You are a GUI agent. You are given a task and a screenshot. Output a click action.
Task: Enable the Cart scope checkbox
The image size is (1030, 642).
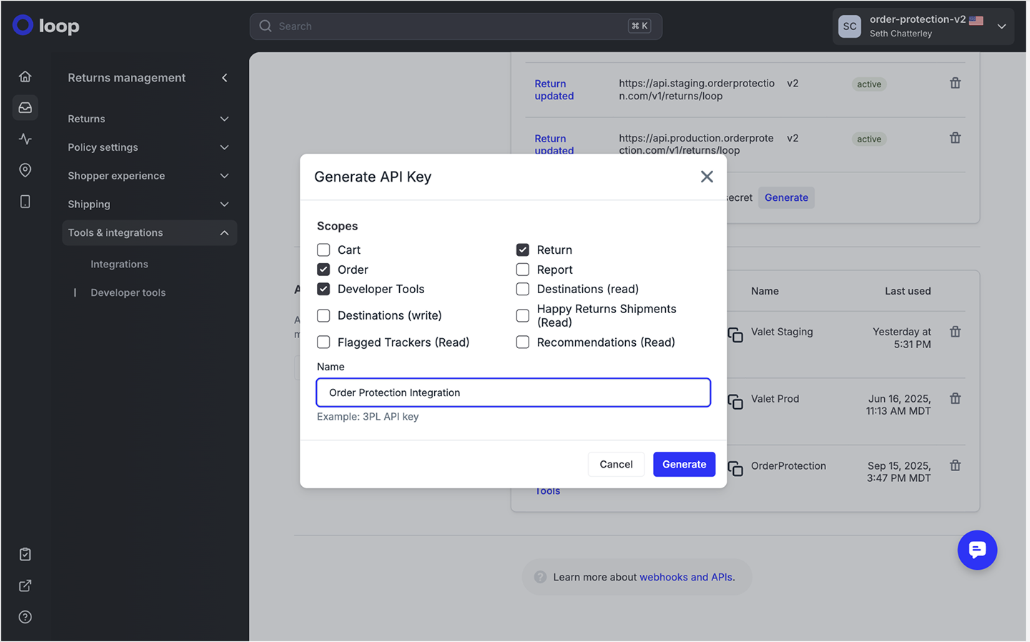323,250
